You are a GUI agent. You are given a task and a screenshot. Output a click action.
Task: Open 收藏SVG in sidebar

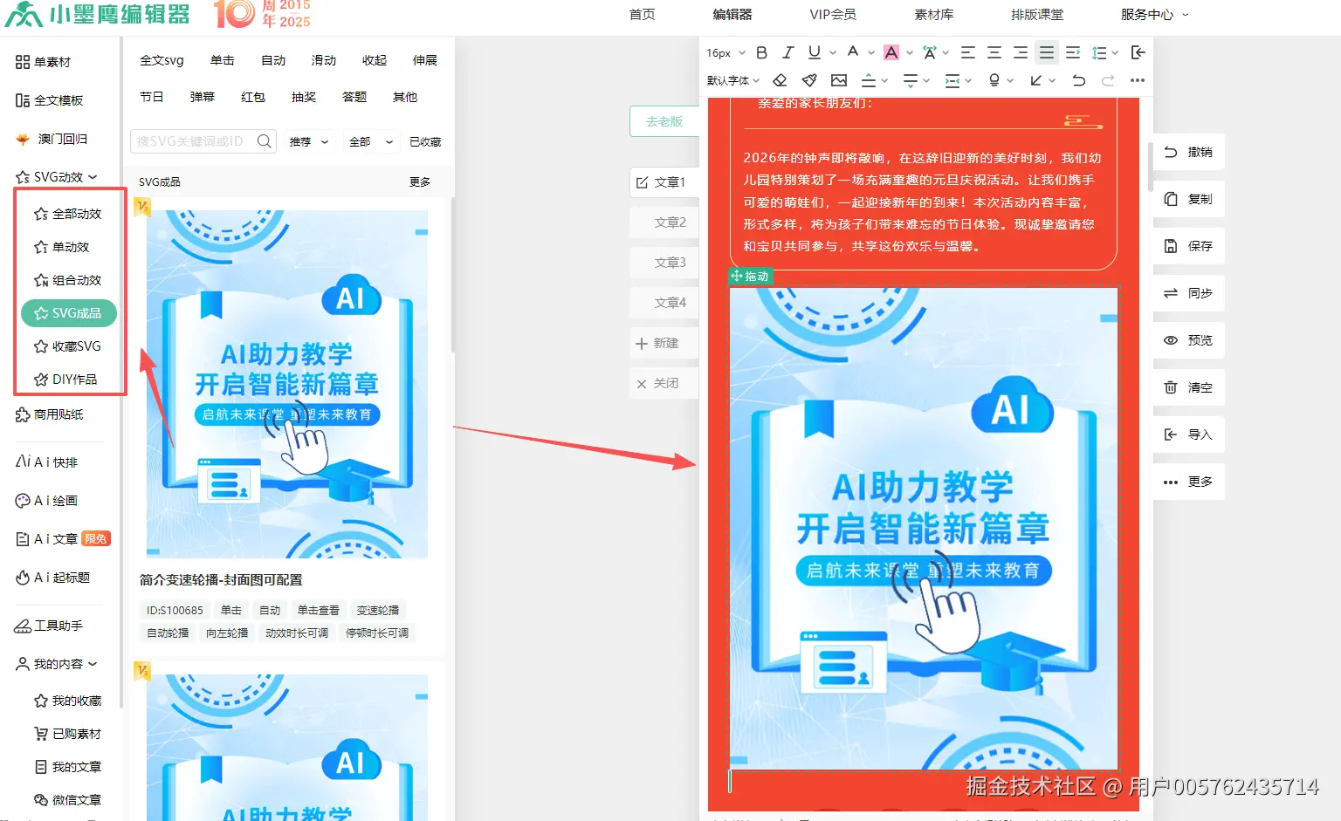coord(68,346)
